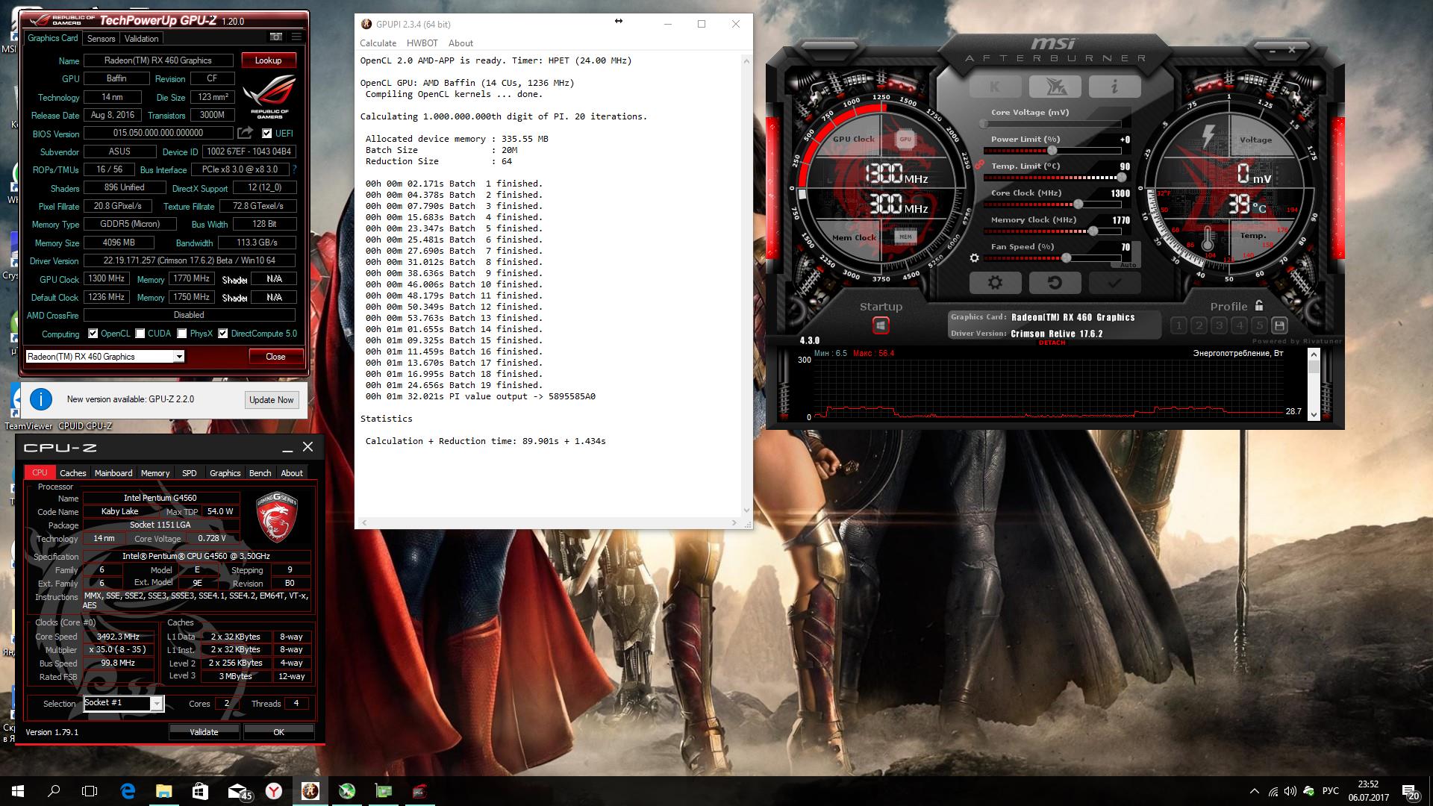Click Temp. Limit slider handle
Viewport: 1433px width, 806px height.
[1121, 178]
